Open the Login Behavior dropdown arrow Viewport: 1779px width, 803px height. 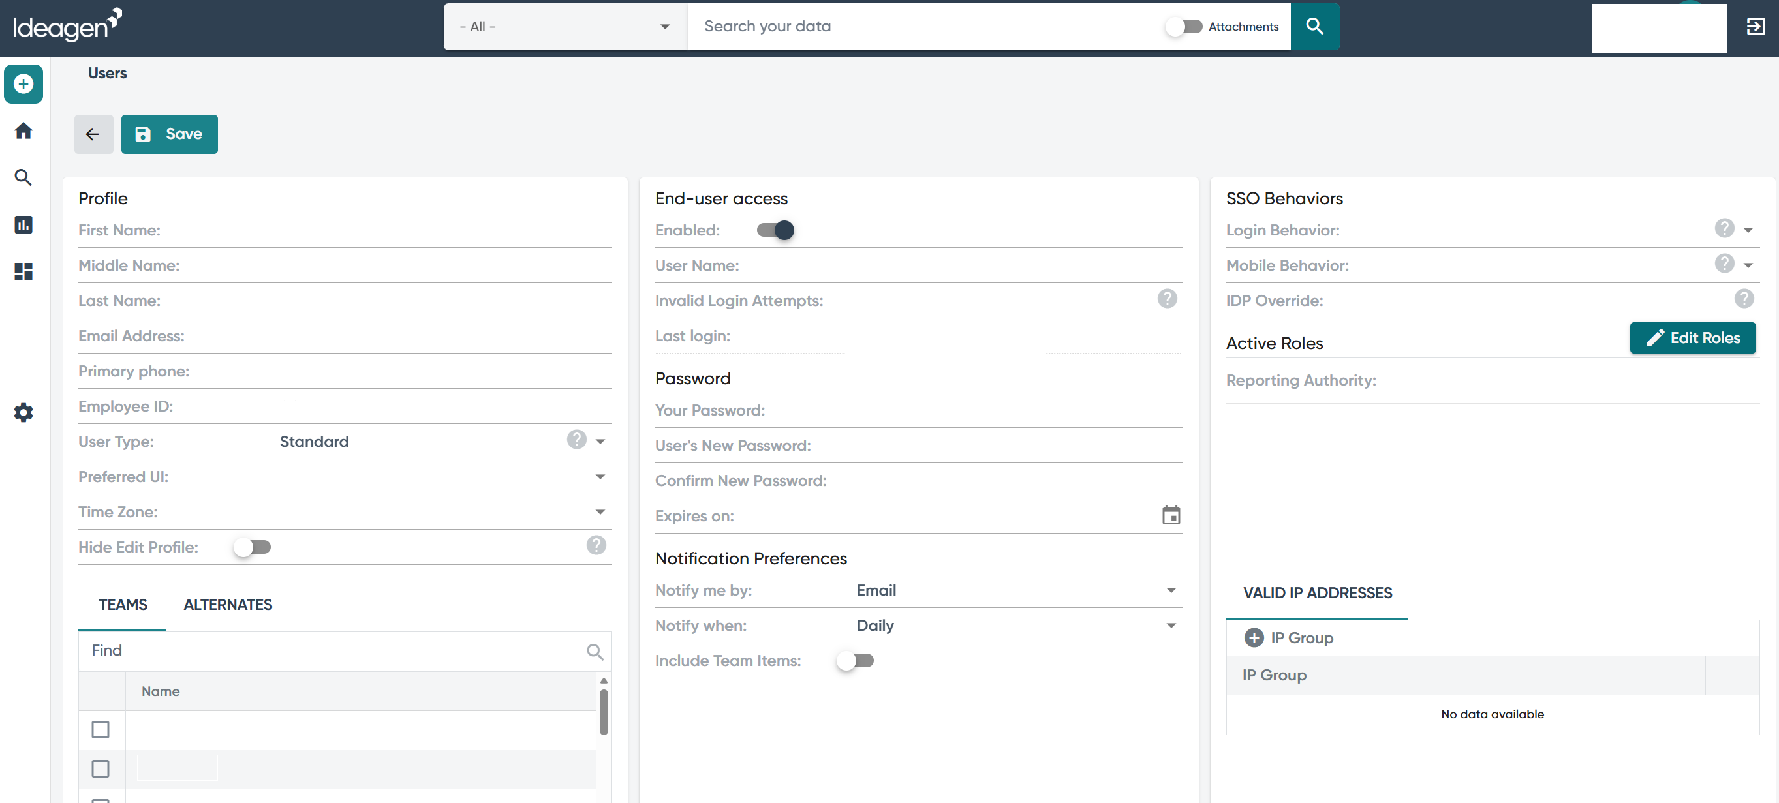pos(1748,230)
